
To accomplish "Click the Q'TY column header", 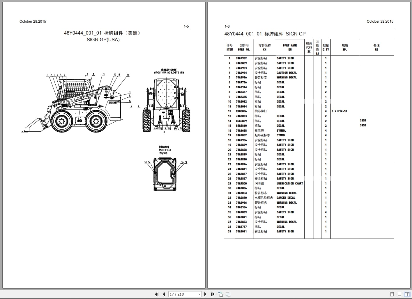I will [326, 47].
